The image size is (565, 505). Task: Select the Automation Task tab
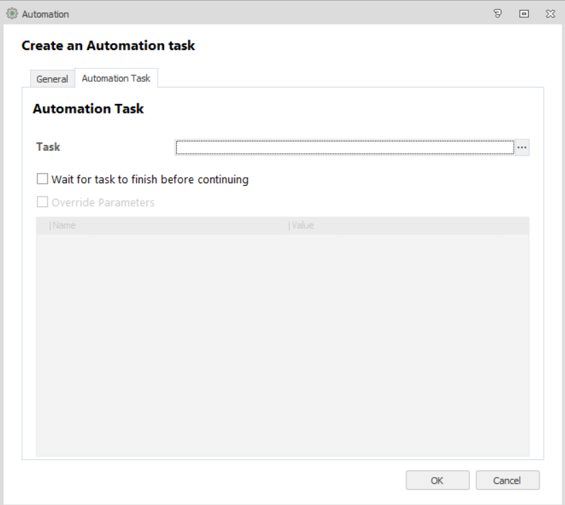pyautogui.click(x=116, y=79)
